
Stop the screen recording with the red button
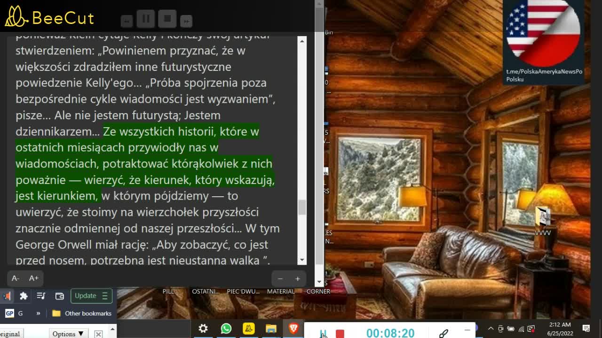(x=340, y=334)
